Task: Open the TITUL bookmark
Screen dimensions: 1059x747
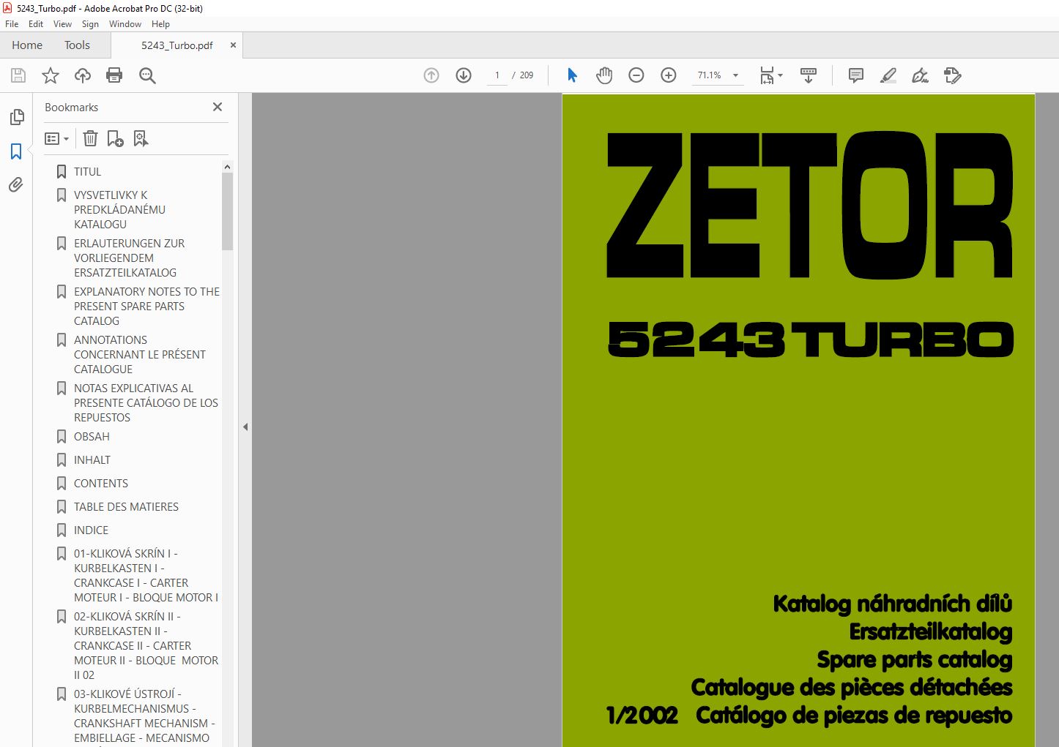Action: [87, 171]
